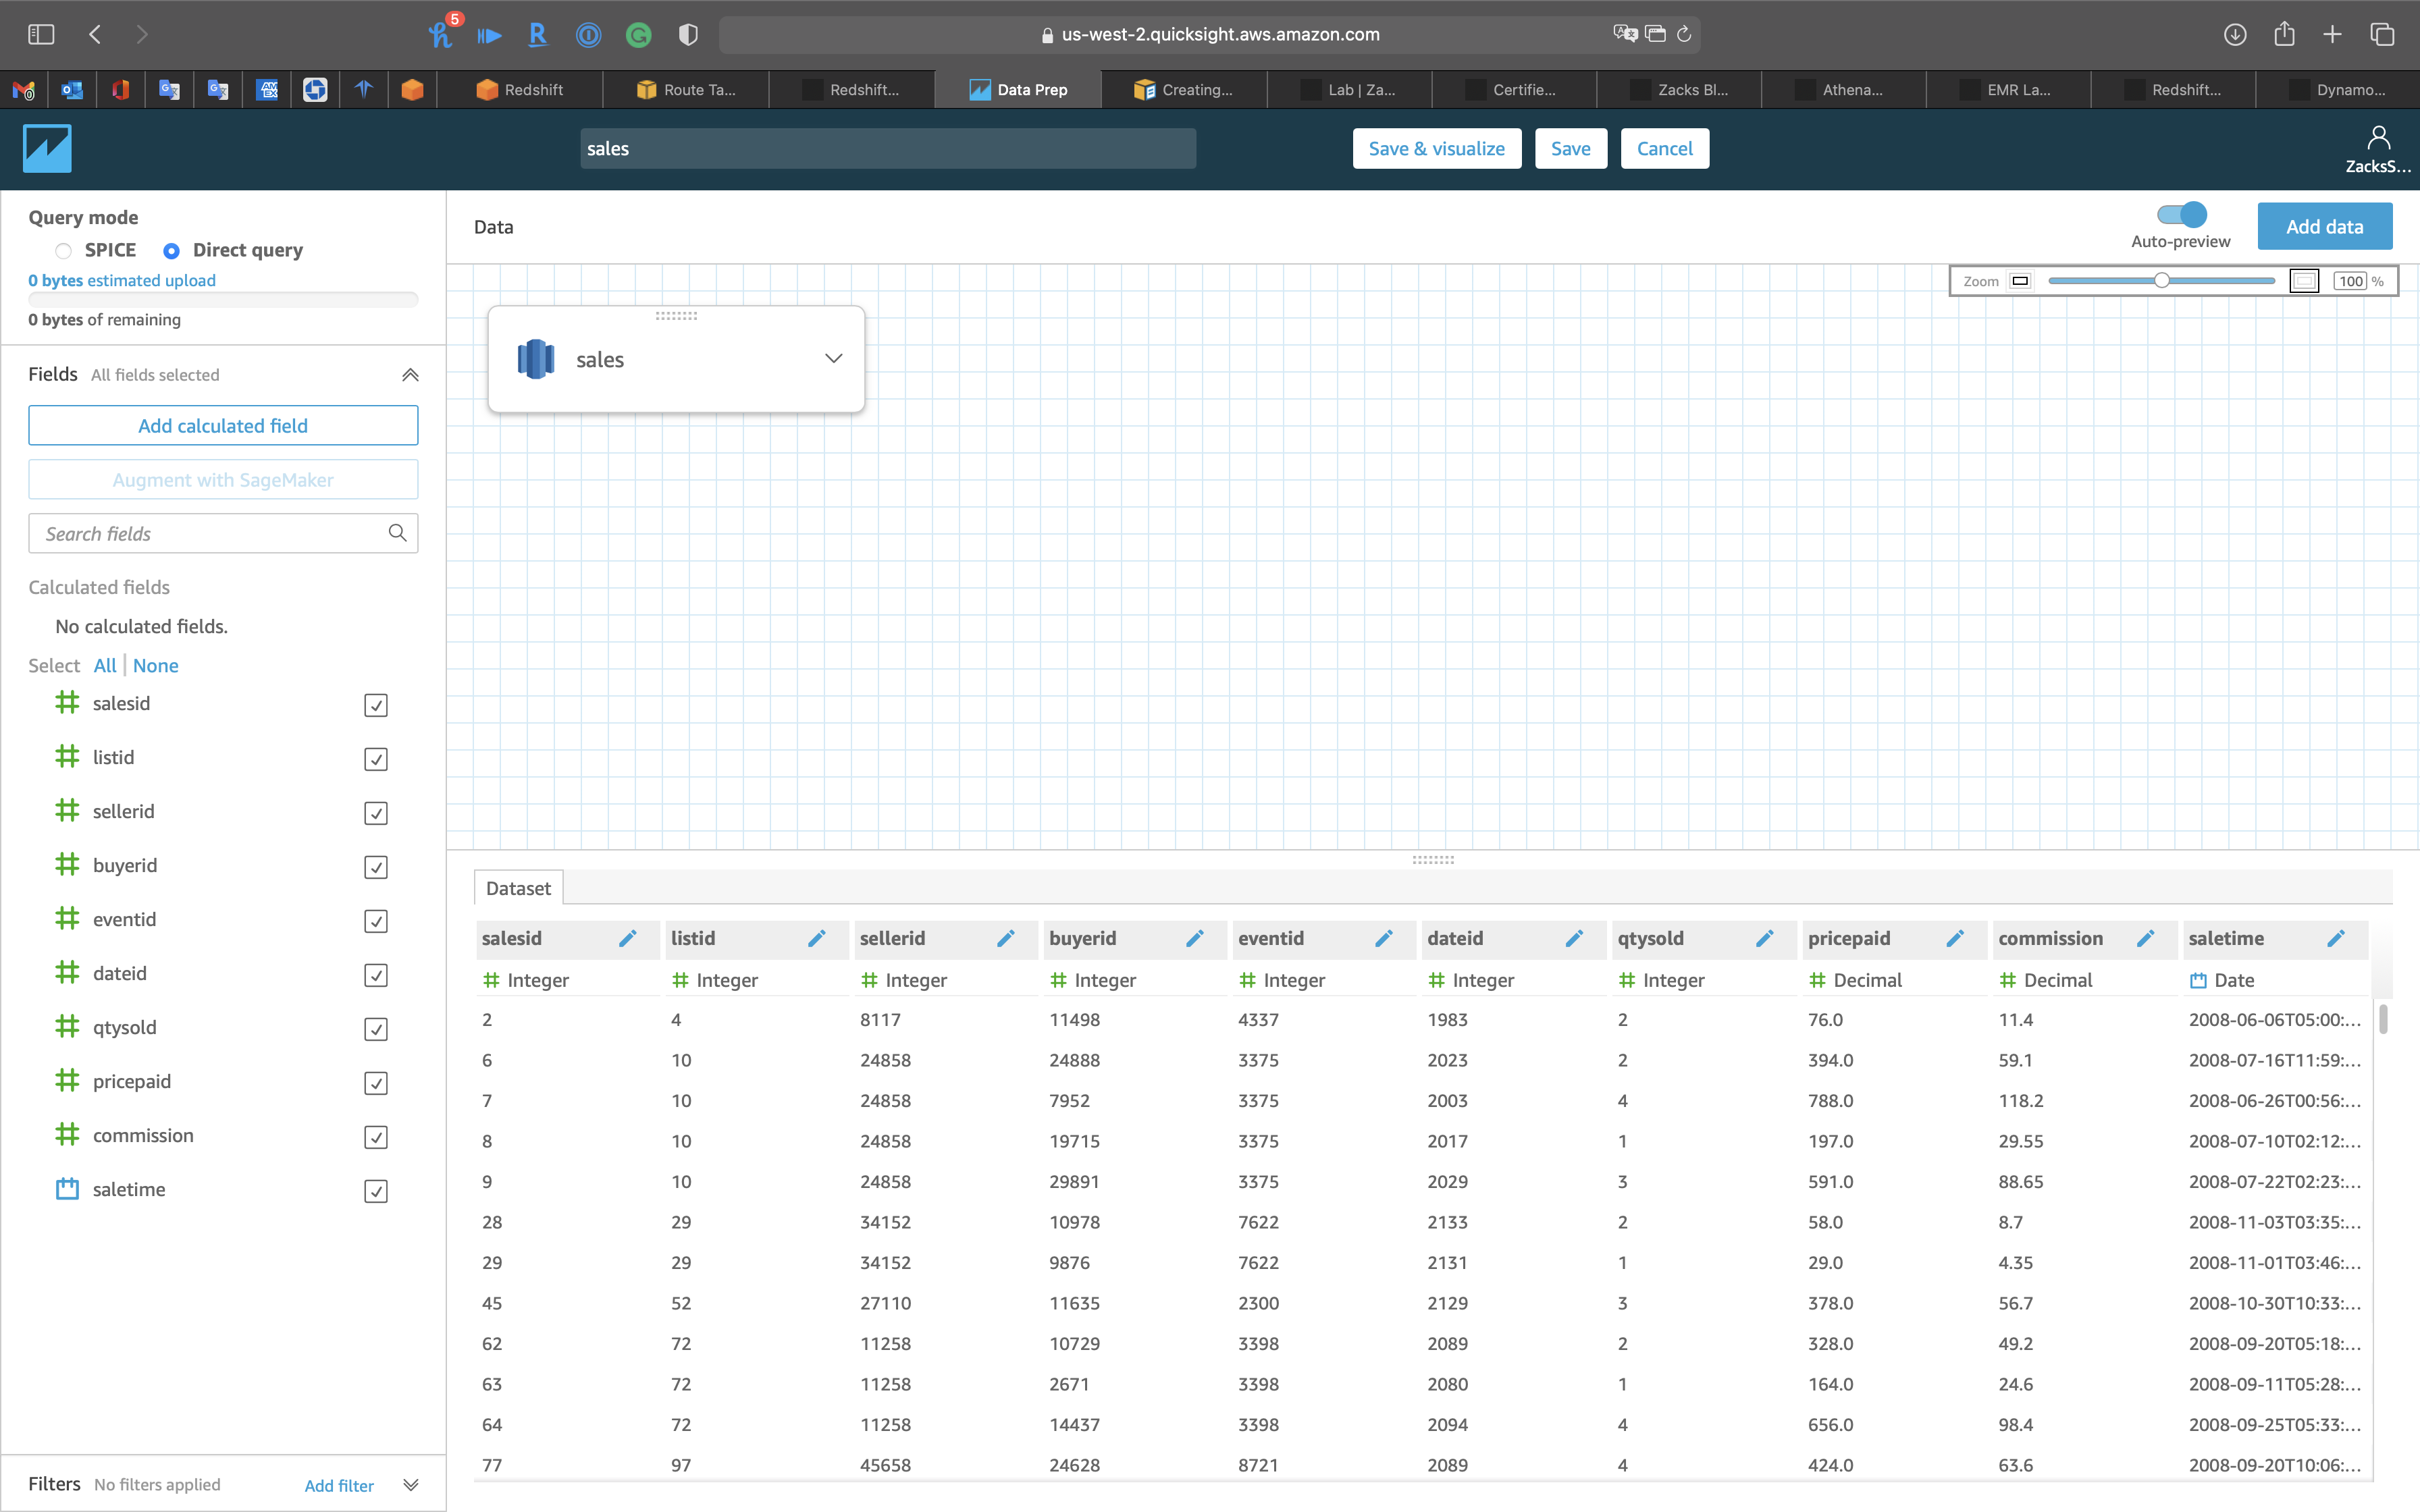2420x1512 pixels.
Task: Click the edit pencil for salesid column
Action: [627, 938]
